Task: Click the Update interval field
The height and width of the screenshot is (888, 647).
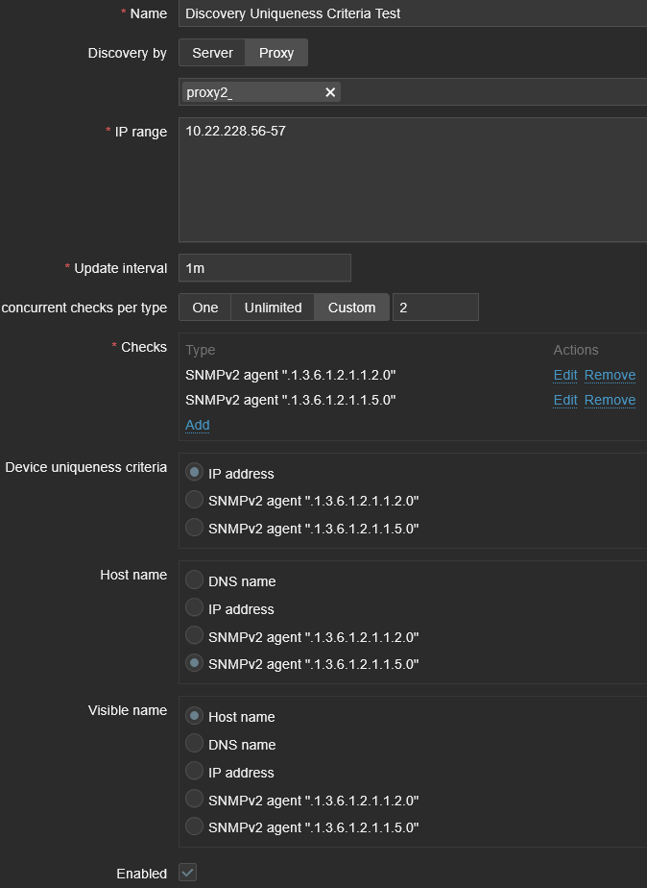Action: tap(264, 268)
